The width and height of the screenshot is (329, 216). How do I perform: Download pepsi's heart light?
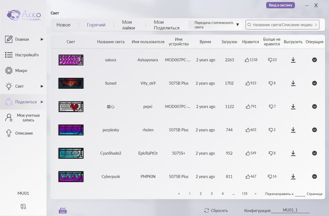[293, 107]
